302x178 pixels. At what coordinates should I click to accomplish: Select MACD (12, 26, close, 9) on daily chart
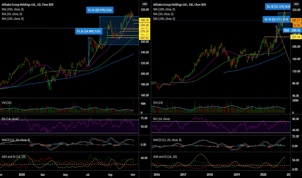pos(16,140)
